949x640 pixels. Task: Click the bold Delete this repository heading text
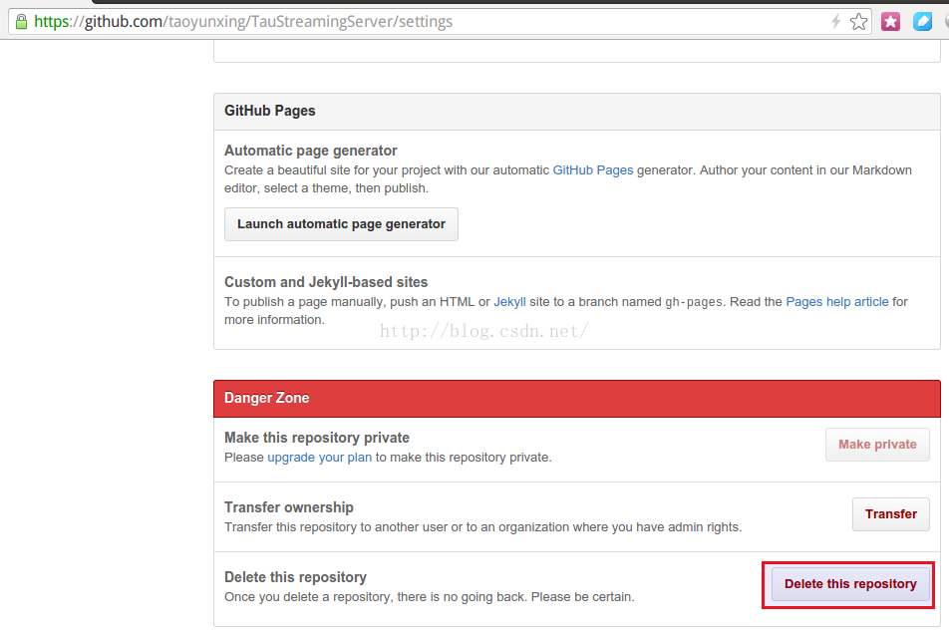coord(295,577)
